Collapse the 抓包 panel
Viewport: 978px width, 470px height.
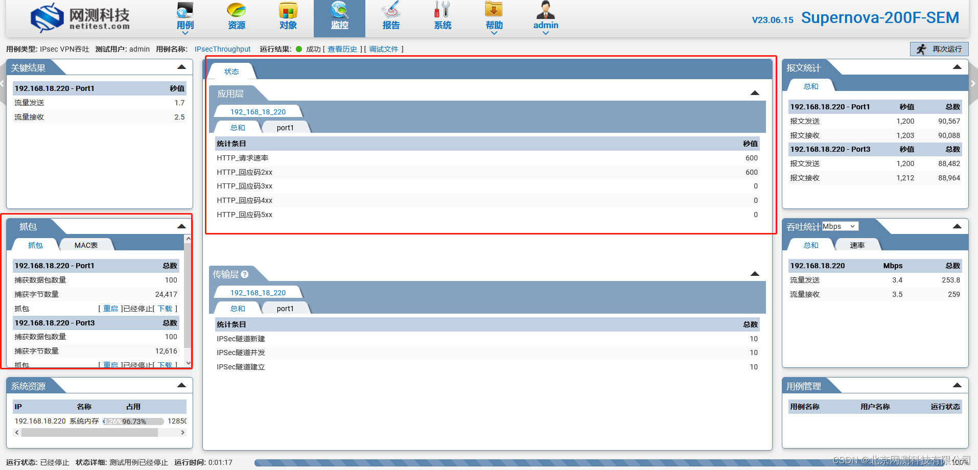click(x=181, y=226)
